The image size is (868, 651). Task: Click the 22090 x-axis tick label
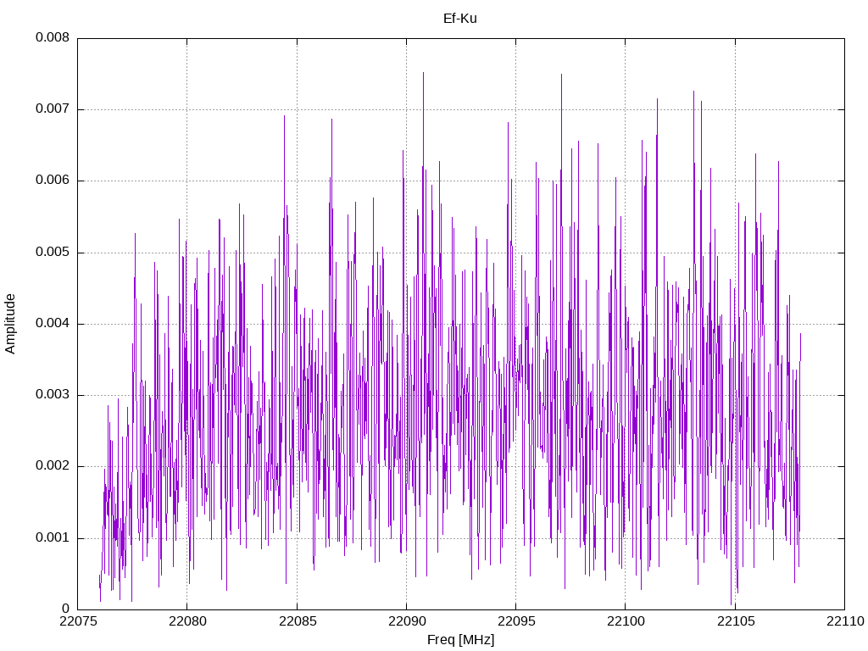click(x=406, y=621)
